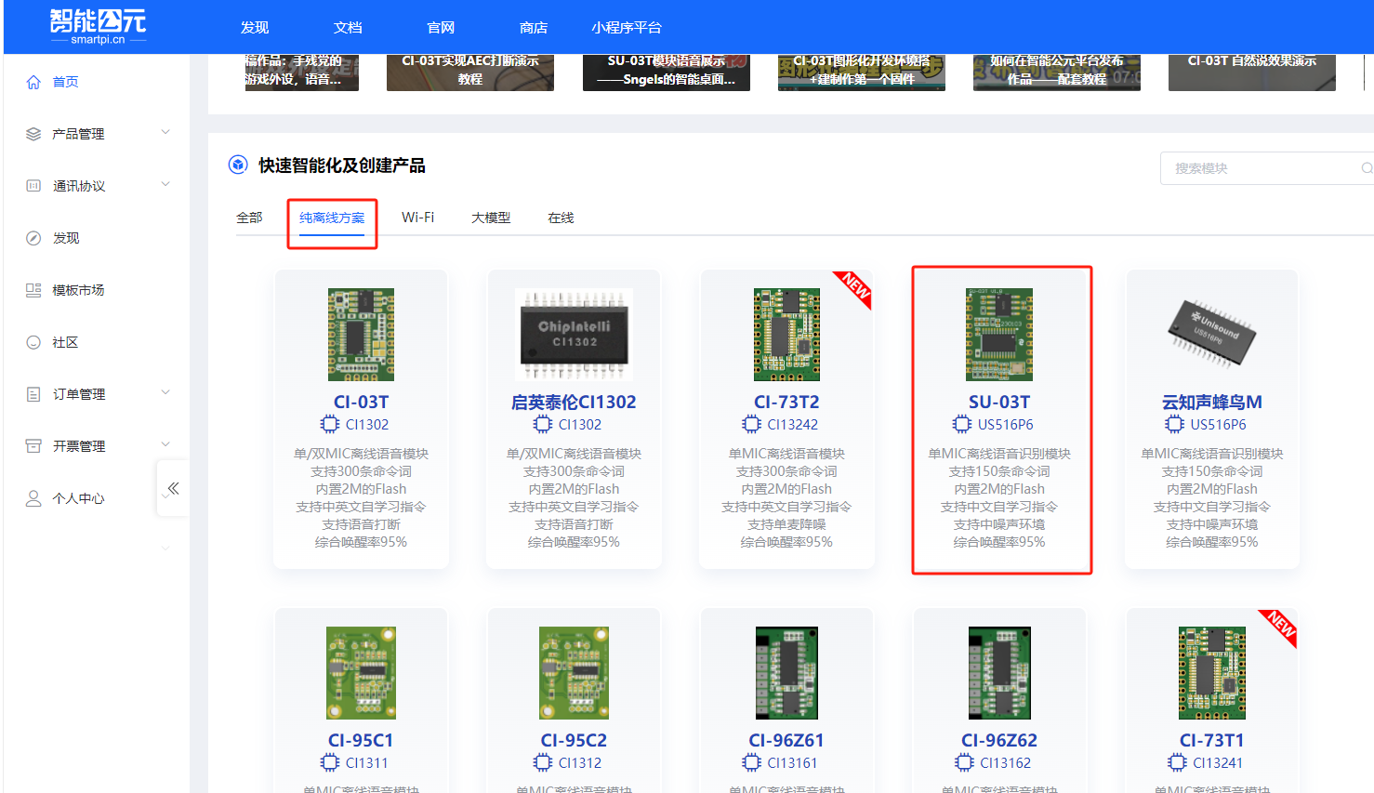This screenshot has height=793, width=1374.
Task: Go to 首页 in the sidebar
Action: pos(65,82)
